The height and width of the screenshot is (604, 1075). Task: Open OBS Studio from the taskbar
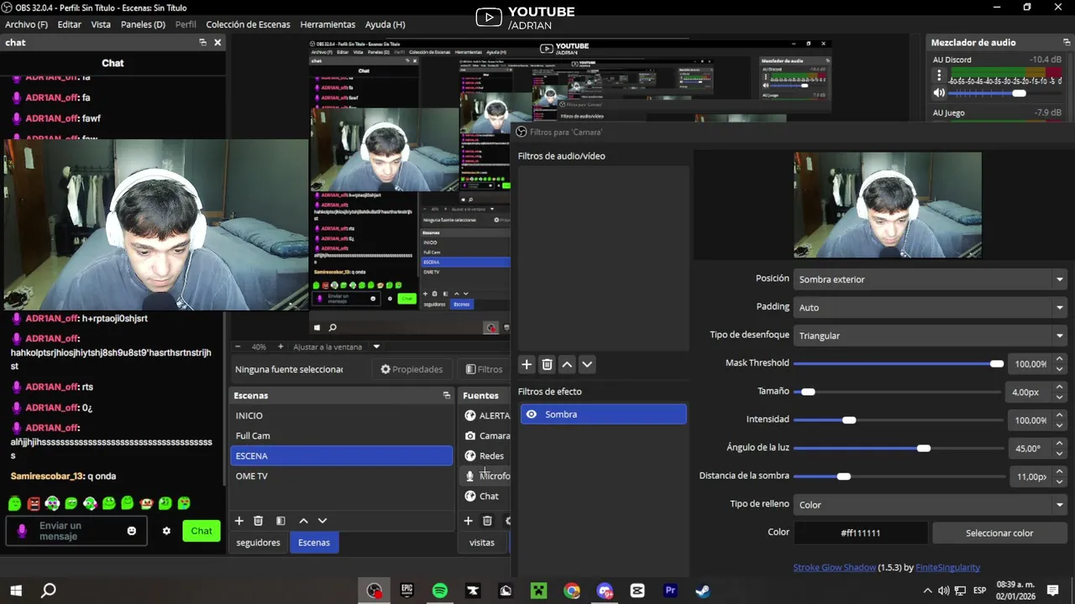(374, 591)
